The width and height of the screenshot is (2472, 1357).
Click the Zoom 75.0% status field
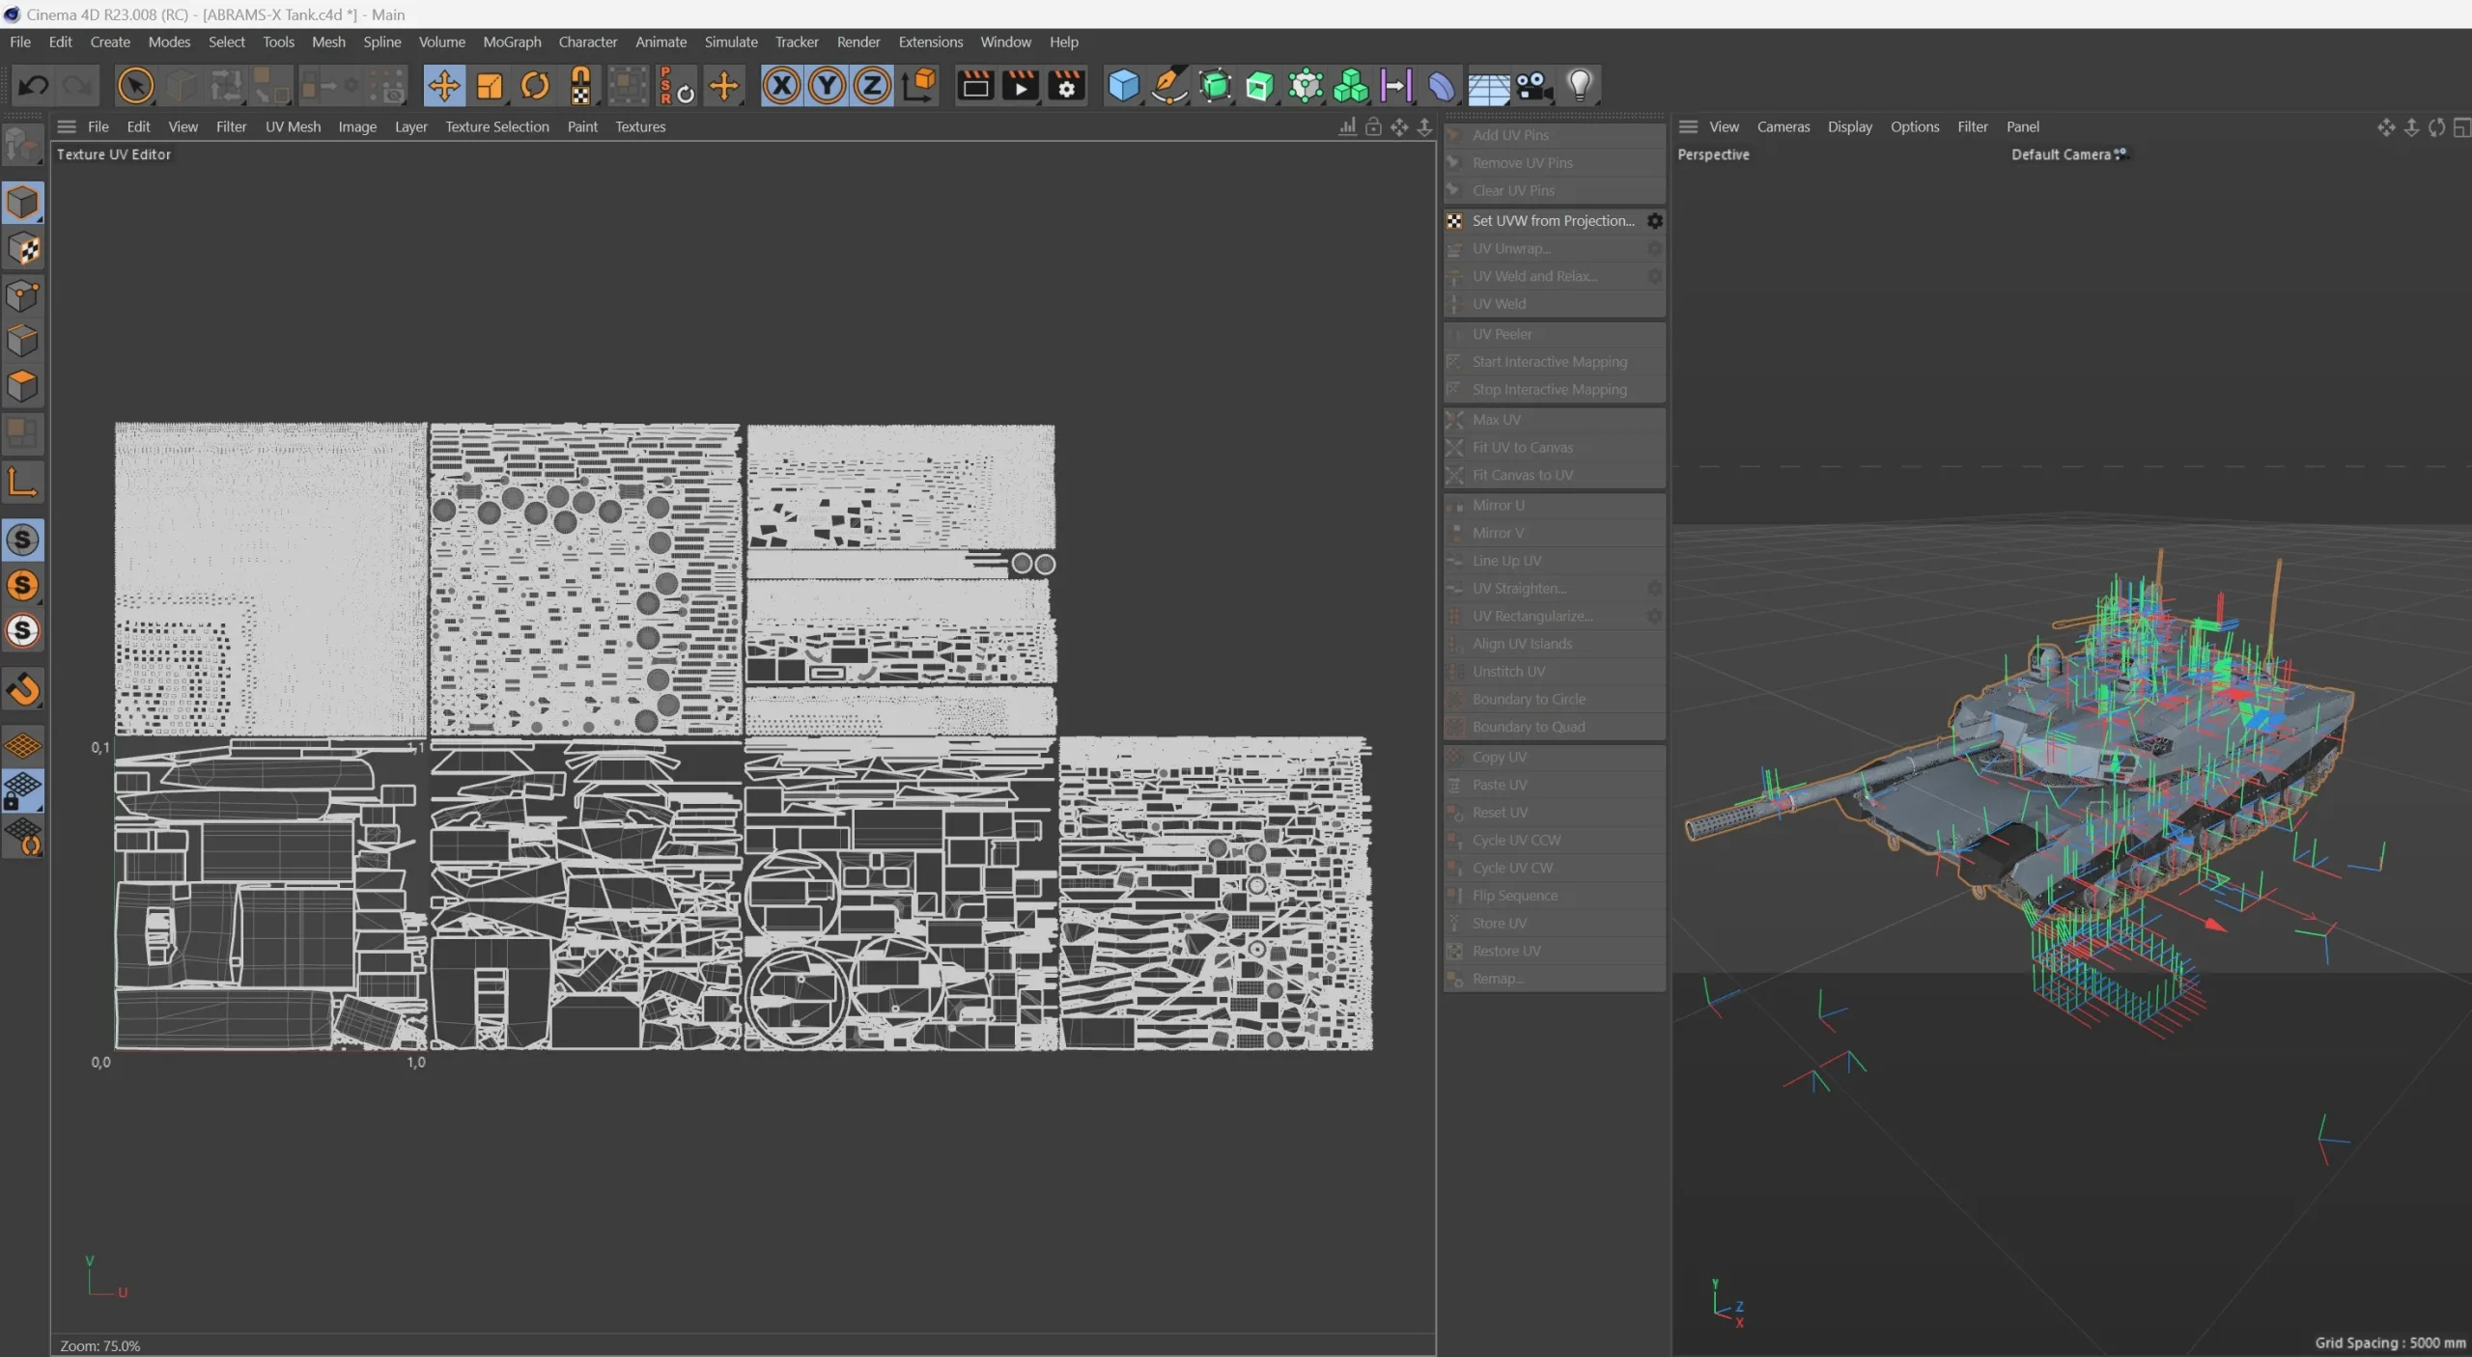tap(100, 1345)
